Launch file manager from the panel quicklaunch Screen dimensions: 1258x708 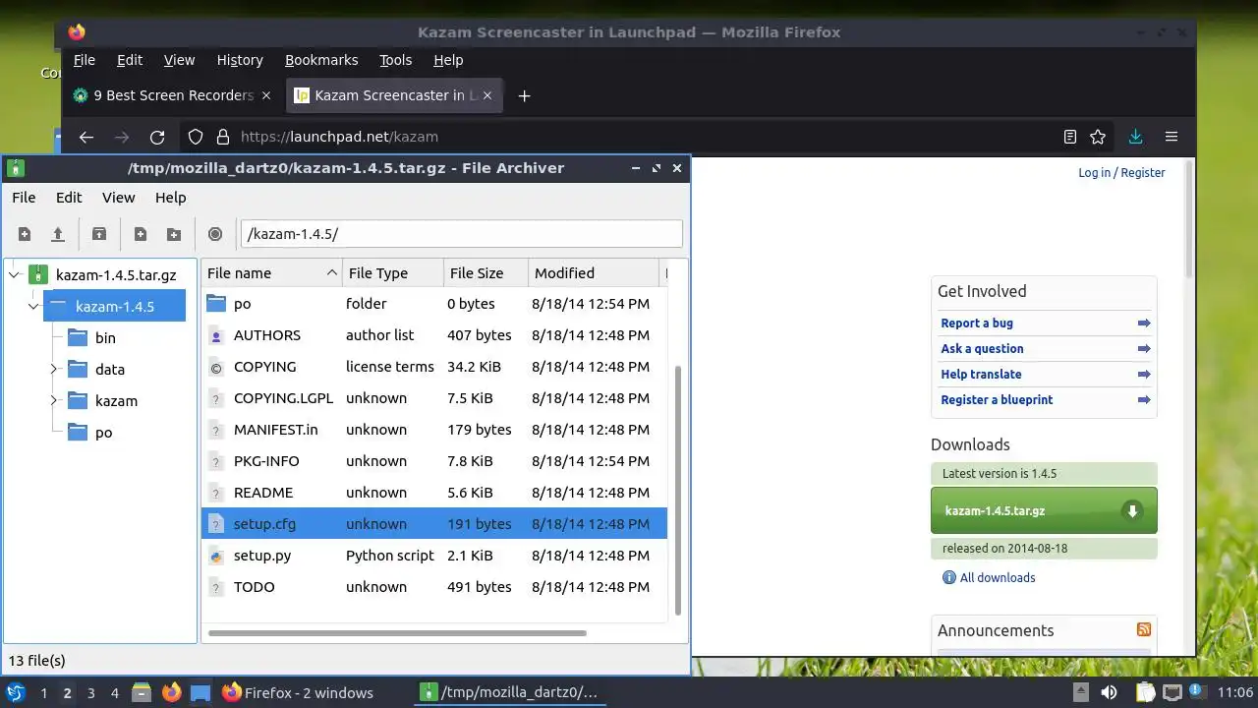142,692
